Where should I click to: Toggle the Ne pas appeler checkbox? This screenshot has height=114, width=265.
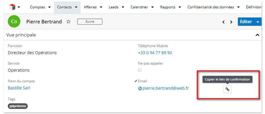[140, 70]
